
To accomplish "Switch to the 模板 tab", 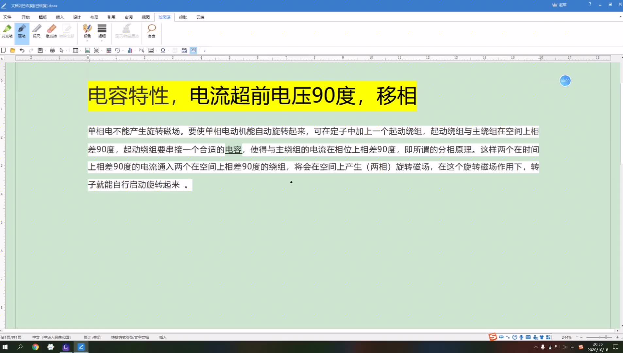I will click(x=43, y=17).
